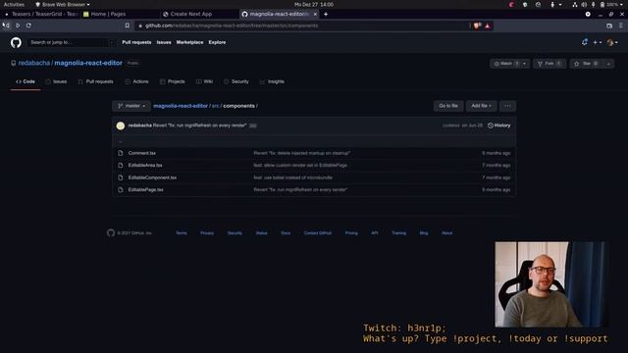Viewport: 628px width, 353px height.
Task: Click the footer GitHub logo
Action: coord(111,233)
